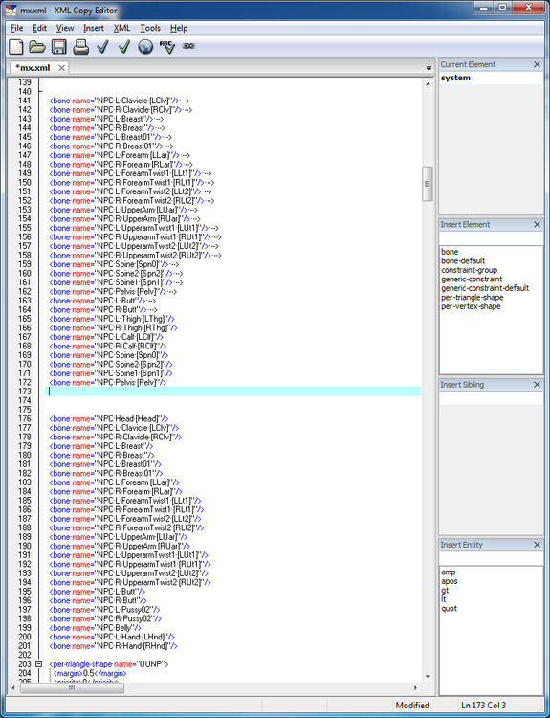The width and height of the screenshot is (550, 718).
Task: Click horizontal scrollbar right arrow
Action: 415,687
